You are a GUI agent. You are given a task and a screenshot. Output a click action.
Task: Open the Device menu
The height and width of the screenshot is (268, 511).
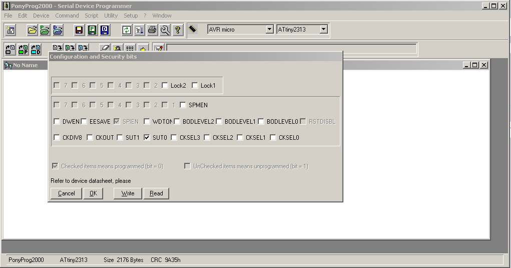click(x=41, y=16)
